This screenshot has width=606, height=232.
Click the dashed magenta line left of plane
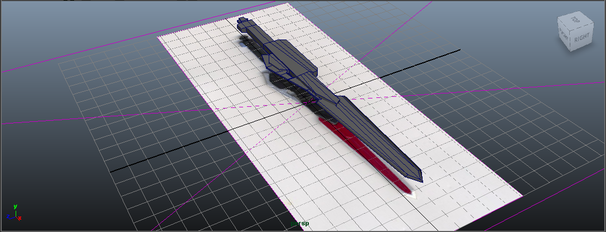point(111,115)
